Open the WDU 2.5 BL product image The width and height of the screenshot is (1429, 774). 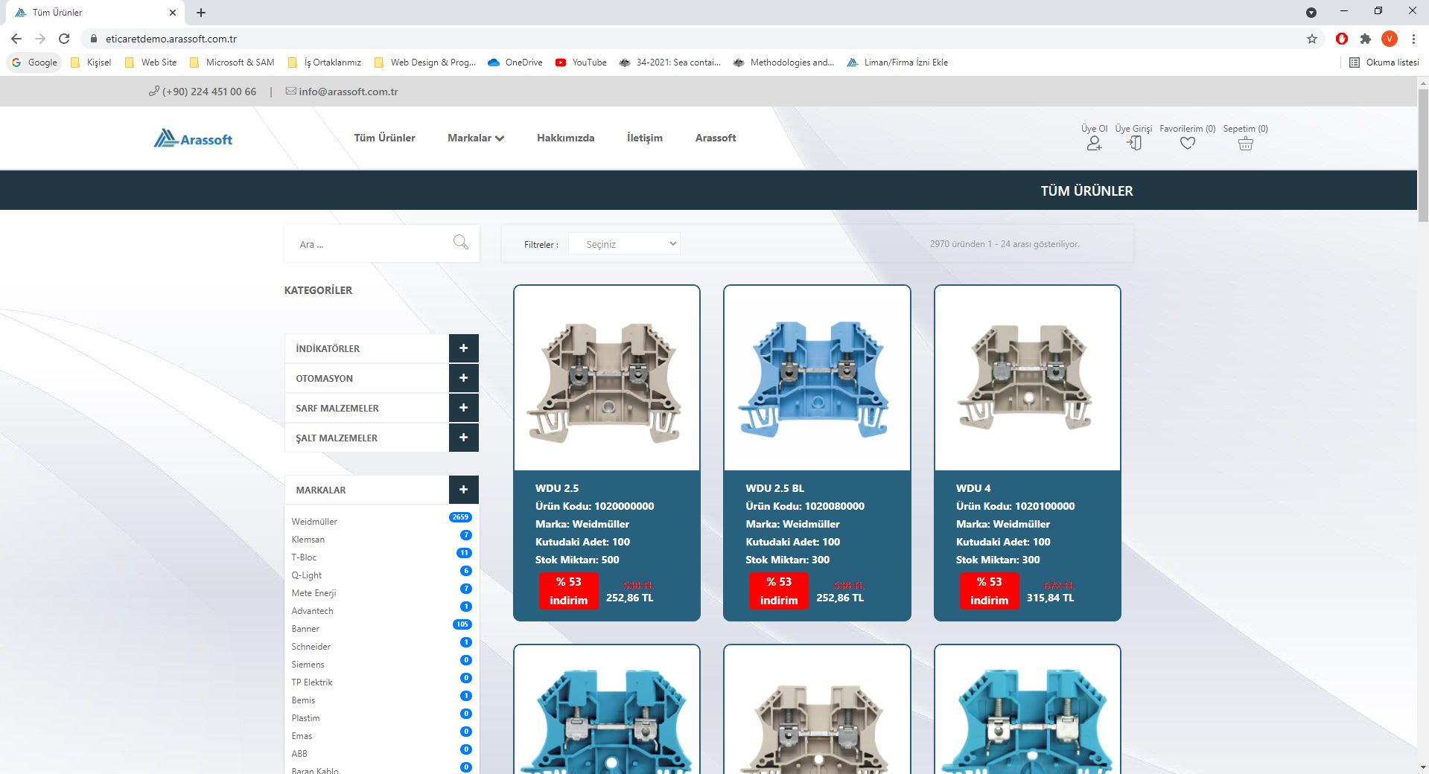[x=817, y=378]
